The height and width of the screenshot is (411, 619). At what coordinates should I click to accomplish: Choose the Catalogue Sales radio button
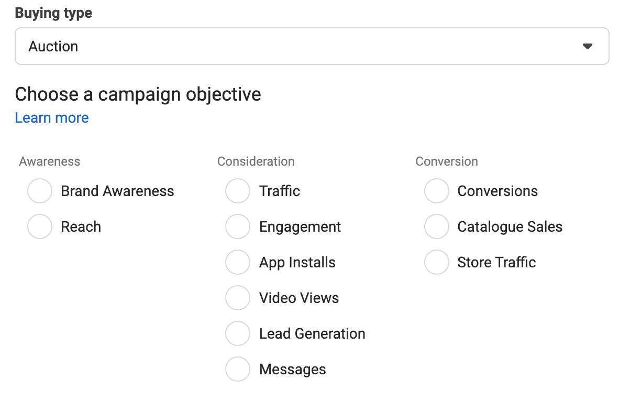coord(436,227)
